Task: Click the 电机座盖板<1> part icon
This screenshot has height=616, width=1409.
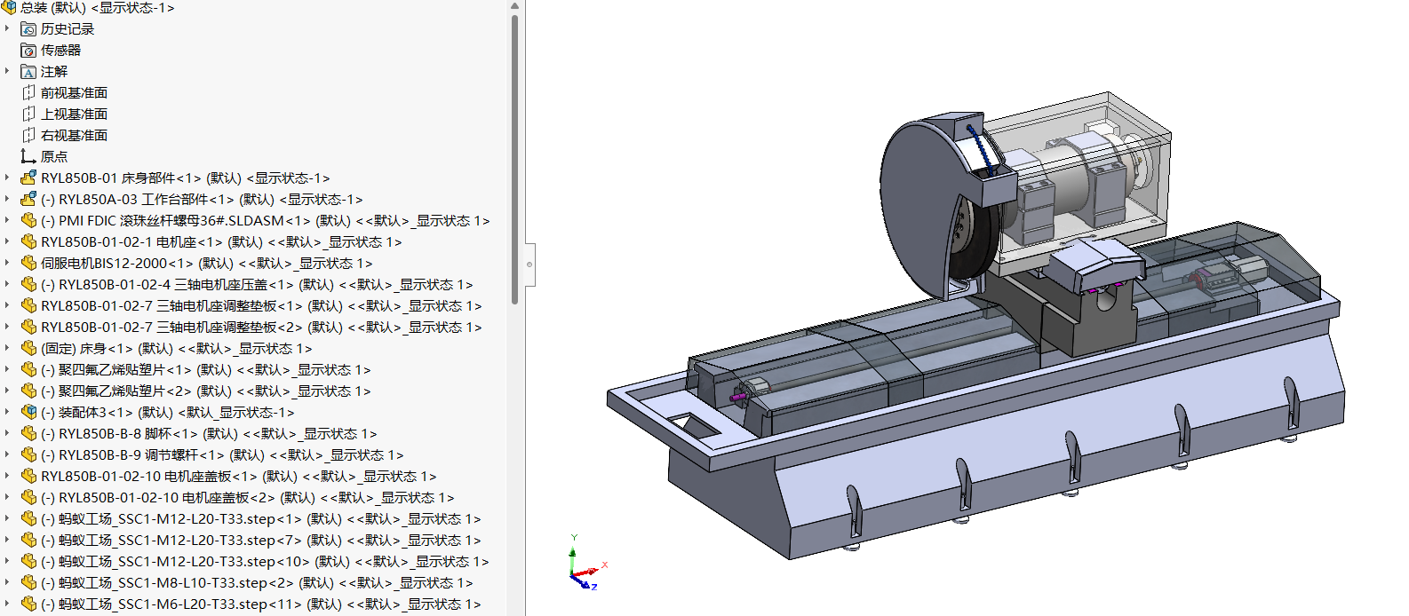Action: click(28, 477)
